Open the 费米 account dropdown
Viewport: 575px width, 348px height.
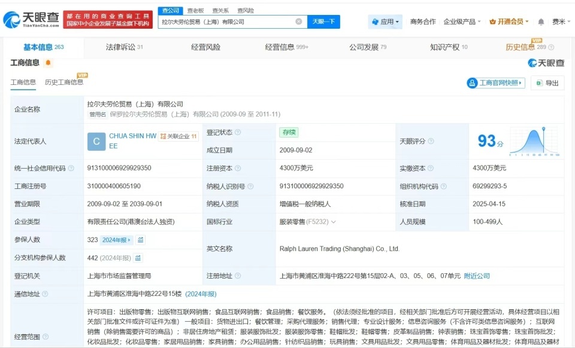click(558, 21)
